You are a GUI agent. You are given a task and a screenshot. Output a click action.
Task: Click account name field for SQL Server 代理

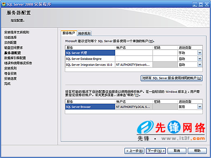tap(134, 53)
